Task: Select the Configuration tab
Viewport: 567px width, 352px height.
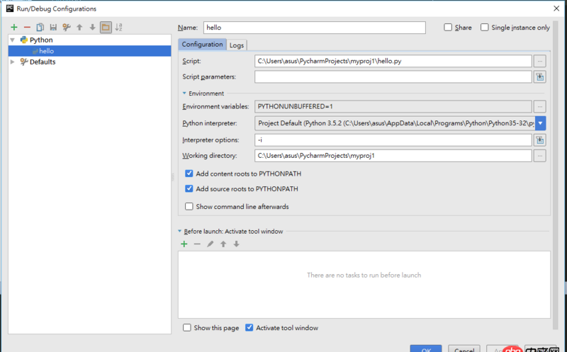Action: tap(202, 45)
